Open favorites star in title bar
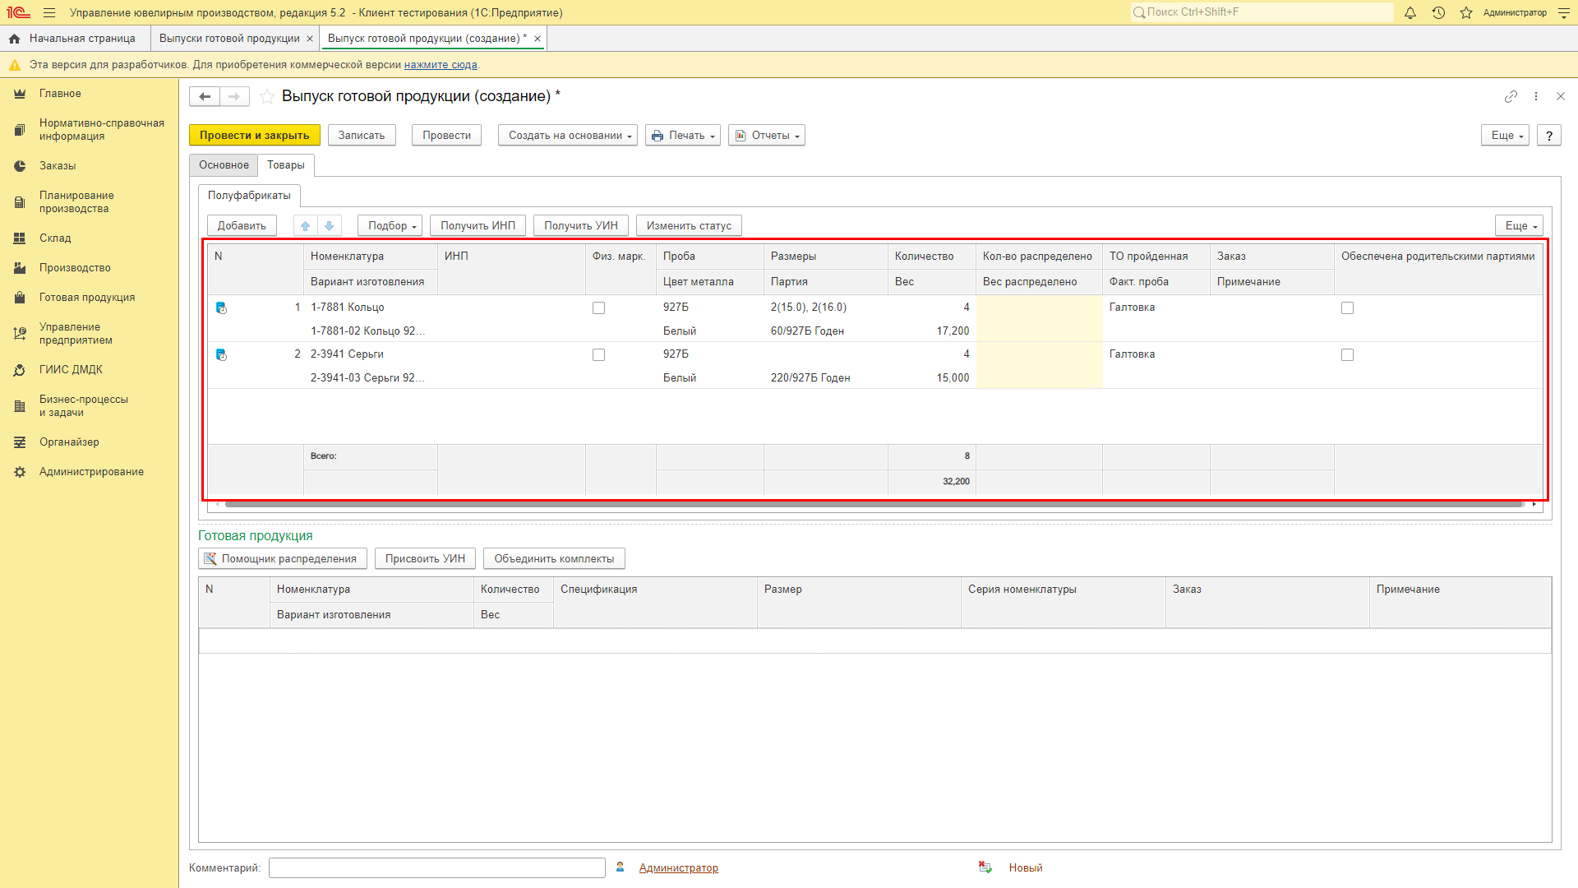The width and height of the screenshot is (1578, 888). pyautogui.click(x=1466, y=12)
